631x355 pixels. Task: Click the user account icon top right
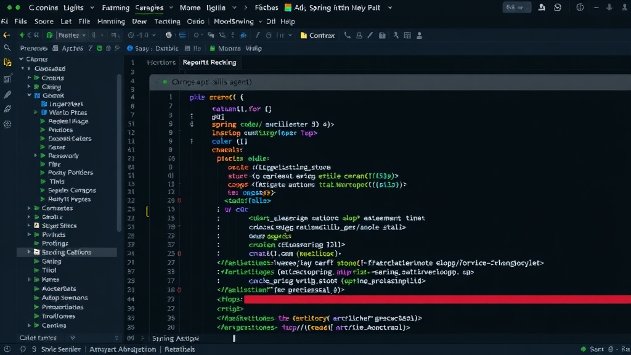pyautogui.click(x=542, y=7)
